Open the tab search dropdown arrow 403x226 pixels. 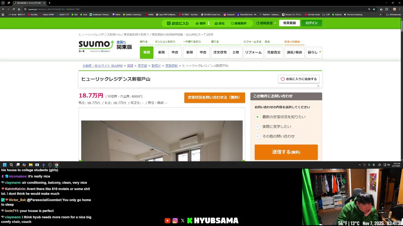pos(3,3)
